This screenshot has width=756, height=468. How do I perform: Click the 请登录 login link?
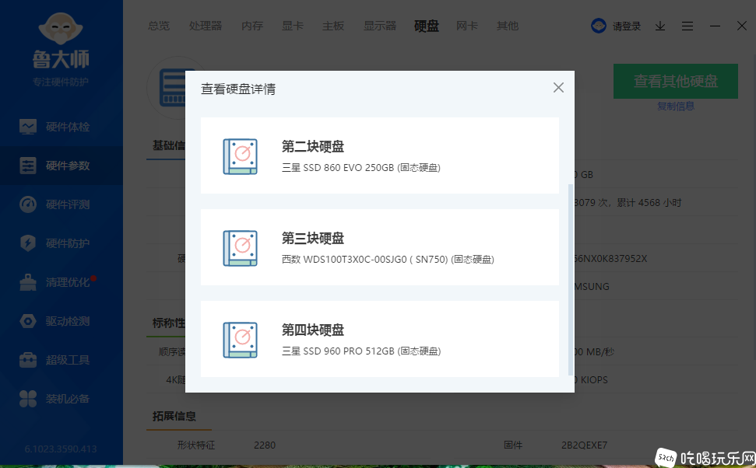627,26
